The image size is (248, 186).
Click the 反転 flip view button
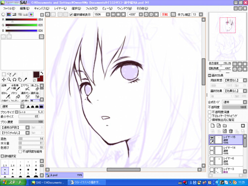[x=165, y=14]
